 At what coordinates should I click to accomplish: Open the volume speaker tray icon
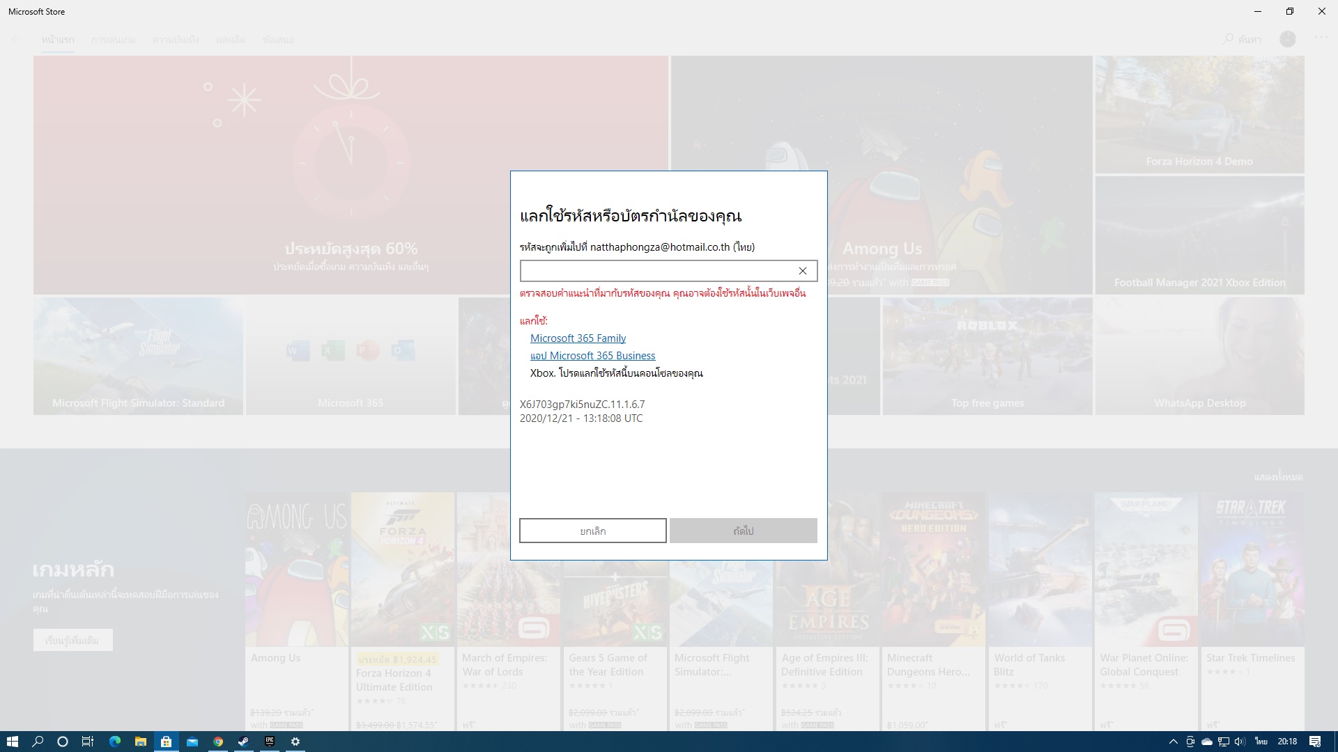click(x=1240, y=742)
